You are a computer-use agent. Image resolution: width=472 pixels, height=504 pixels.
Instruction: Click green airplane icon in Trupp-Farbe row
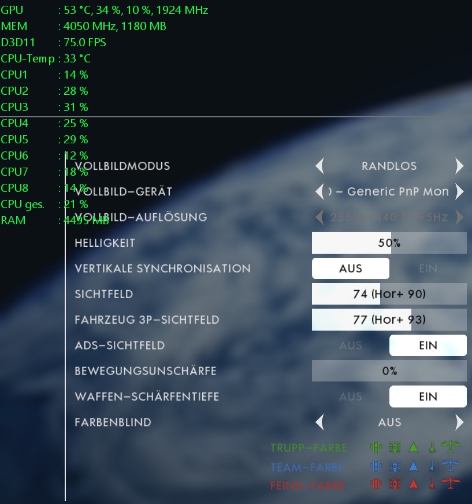pos(451,446)
